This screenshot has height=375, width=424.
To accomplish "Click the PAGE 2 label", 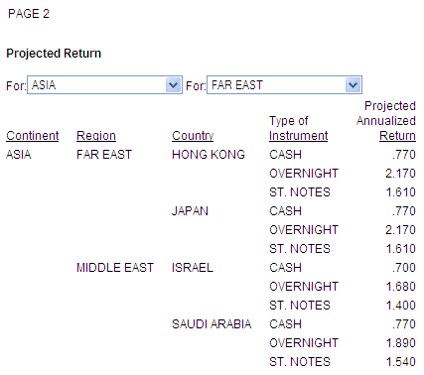I will [29, 14].
